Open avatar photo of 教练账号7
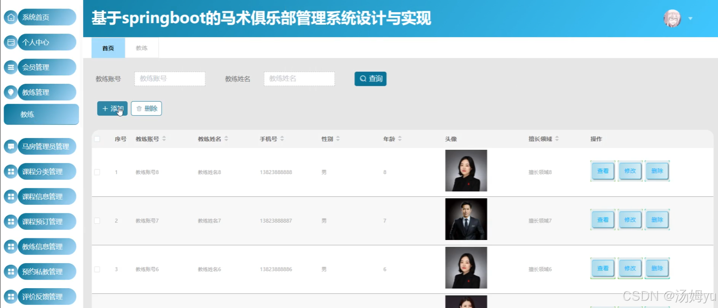 [x=466, y=219]
